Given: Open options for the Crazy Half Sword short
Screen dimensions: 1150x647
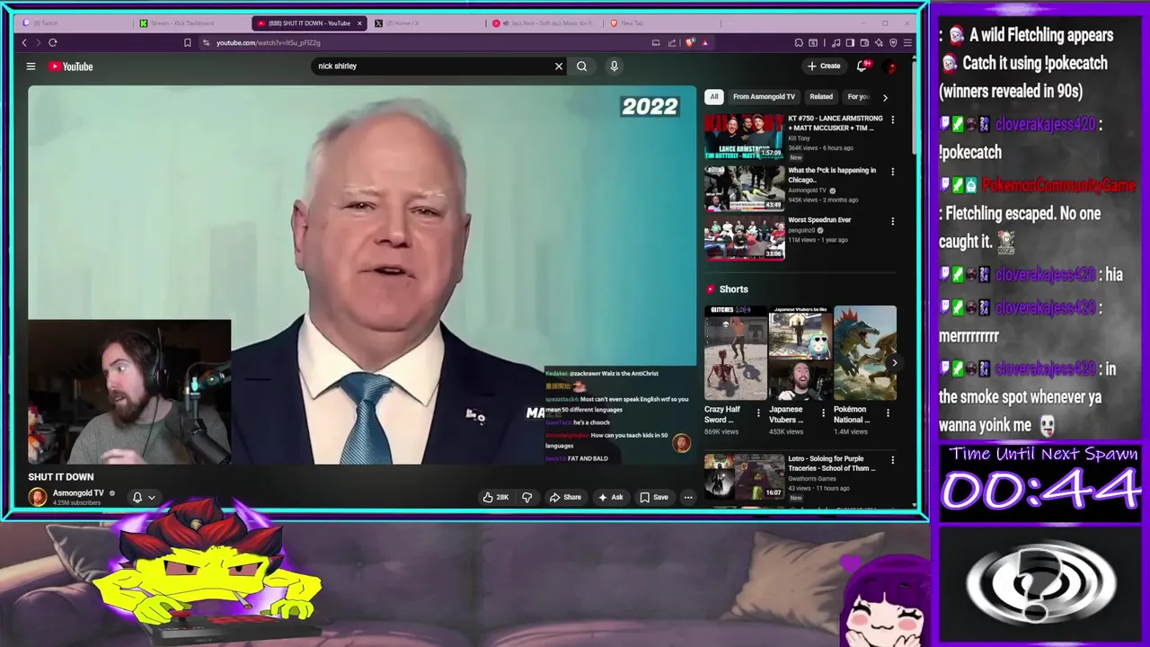Looking at the screenshot, I should coord(758,413).
